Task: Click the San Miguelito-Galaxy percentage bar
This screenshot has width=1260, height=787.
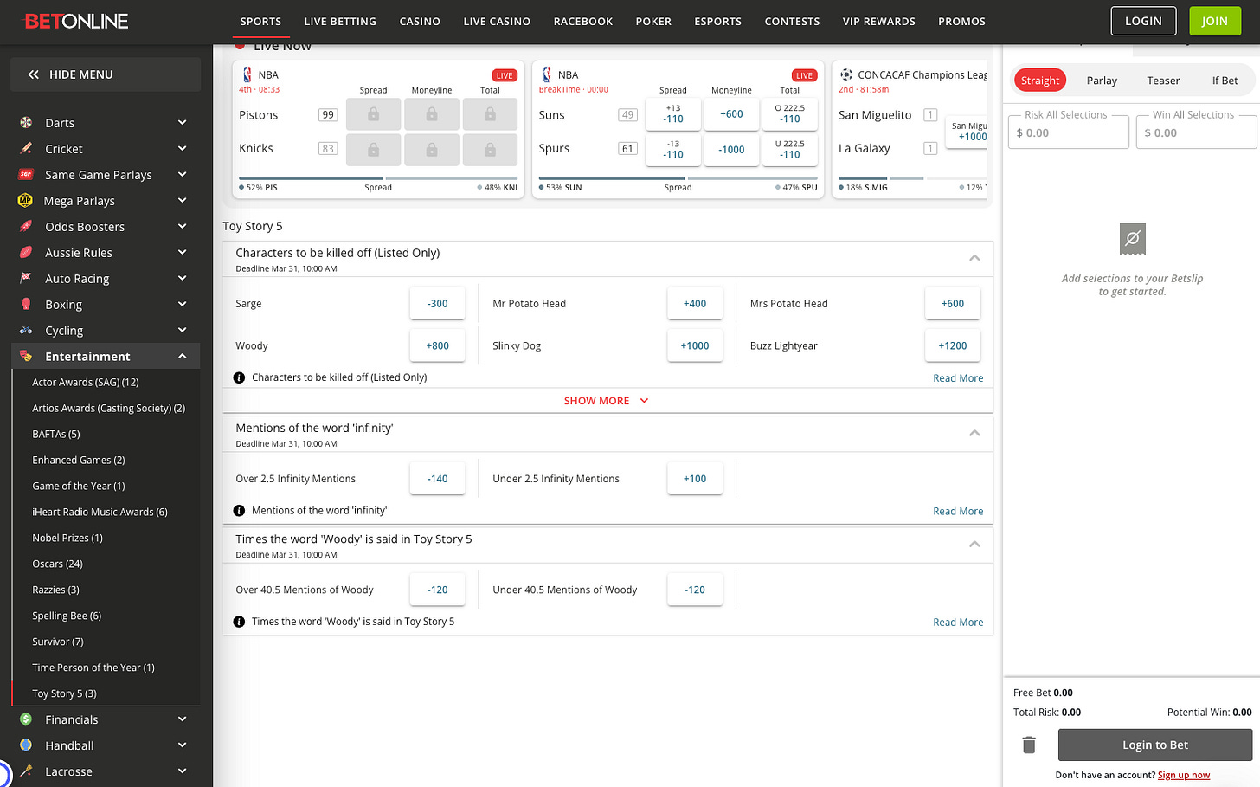Action: tap(913, 178)
